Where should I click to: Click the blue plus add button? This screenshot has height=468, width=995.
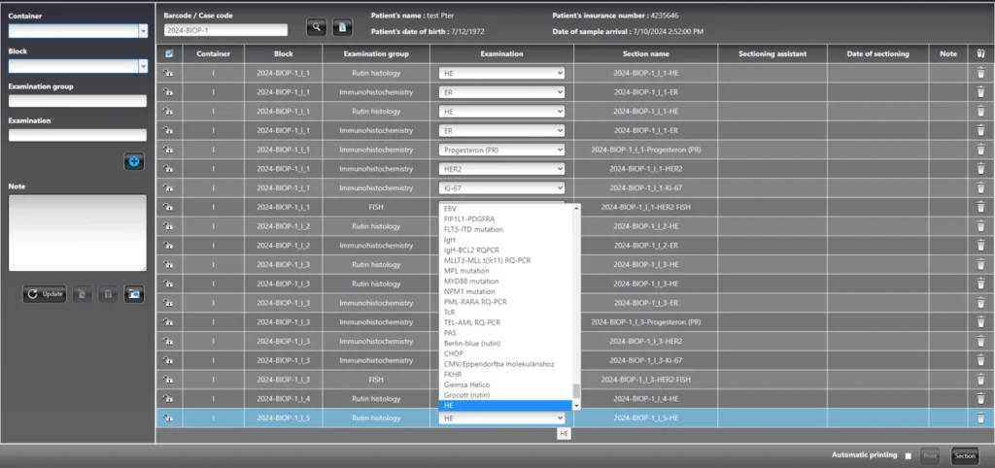[134, 162]
